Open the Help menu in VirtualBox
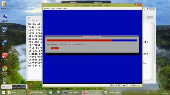Image resolution: width=170 pixels, height=95 pixels. click(65, 8)
